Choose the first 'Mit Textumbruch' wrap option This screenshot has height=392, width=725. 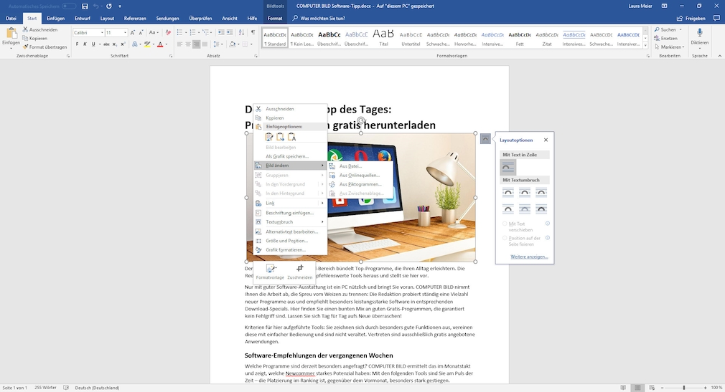pyautogui.click(x=507, y=192)
